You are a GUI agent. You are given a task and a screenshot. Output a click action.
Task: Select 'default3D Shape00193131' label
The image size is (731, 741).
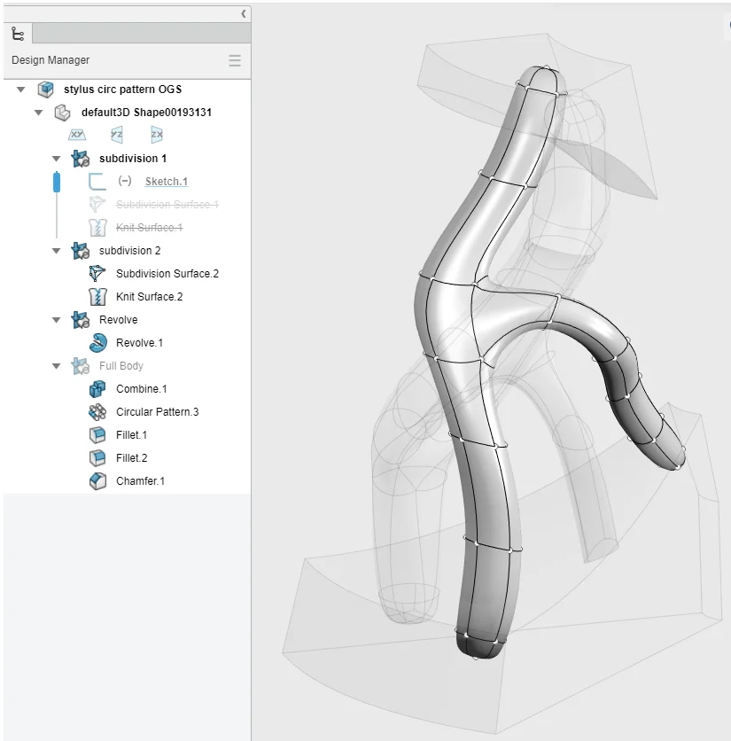[x=146, y=113]
